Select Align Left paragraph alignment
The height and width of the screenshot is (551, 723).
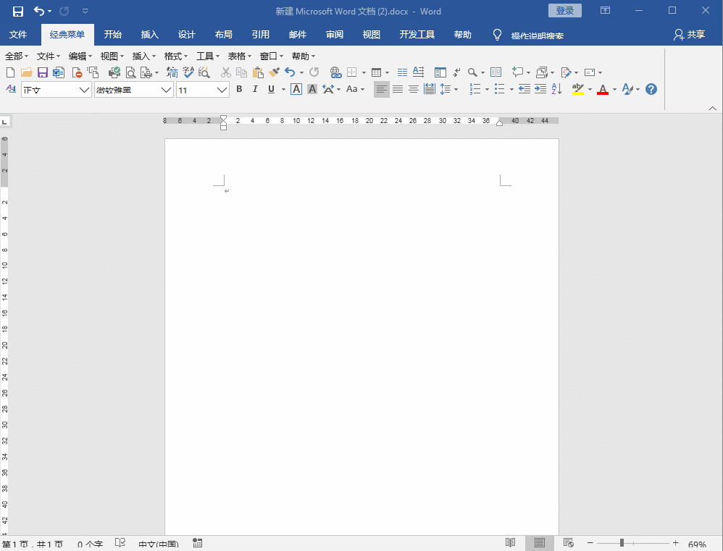(x=381, y=89)
